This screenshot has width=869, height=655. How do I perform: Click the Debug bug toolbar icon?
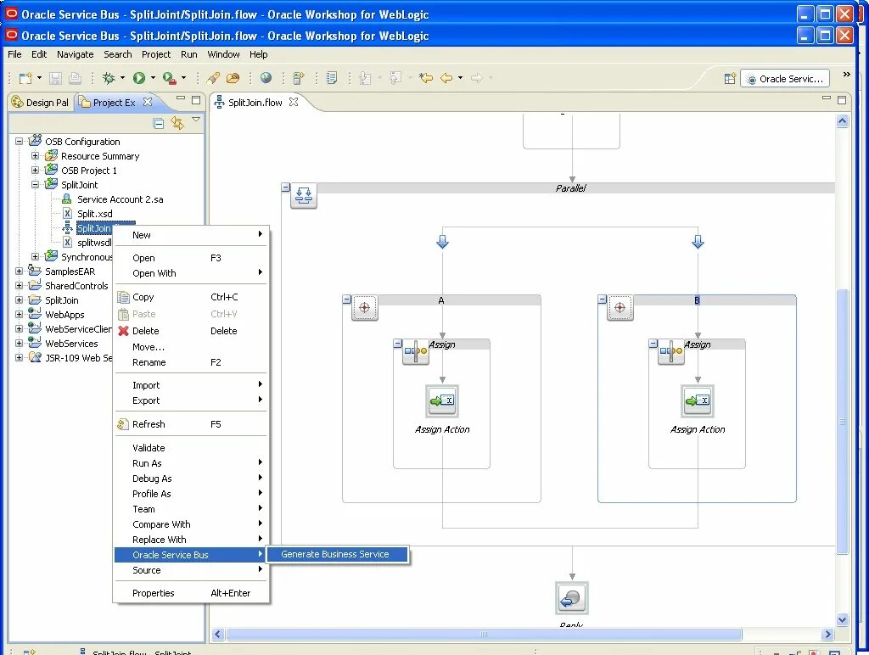[x=109, y=78]
